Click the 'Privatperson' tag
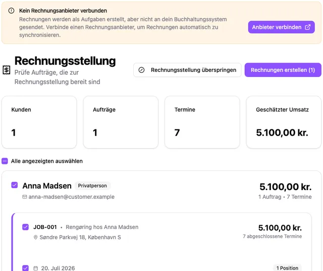 click(92, 186)
